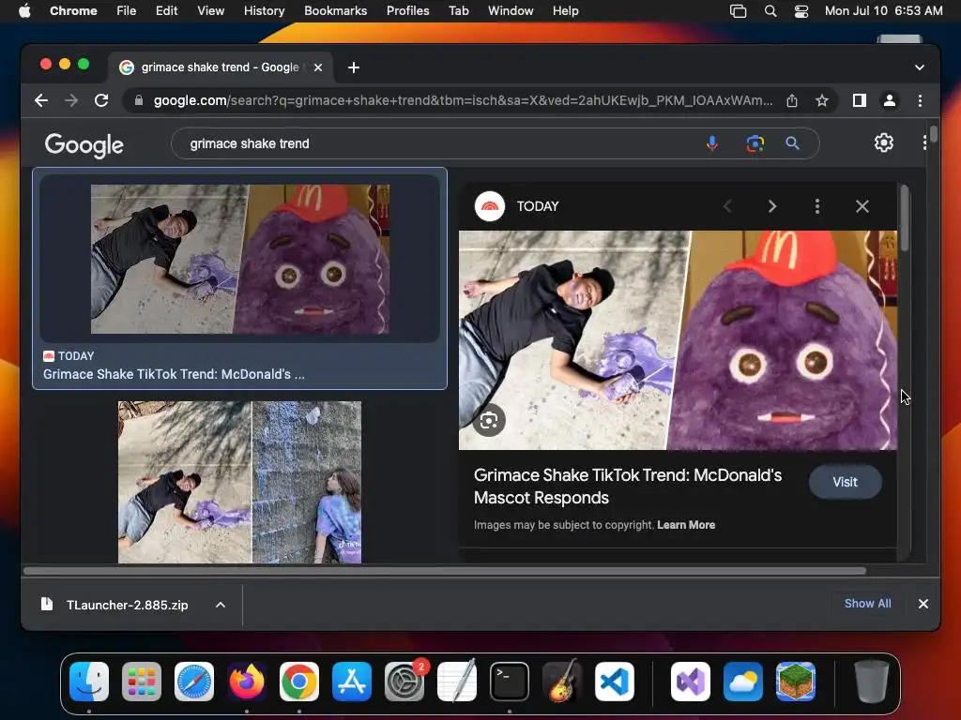961x720 pixels.
Task: Launch Visual Studio Code from Dock
Action: coord(615,682)
